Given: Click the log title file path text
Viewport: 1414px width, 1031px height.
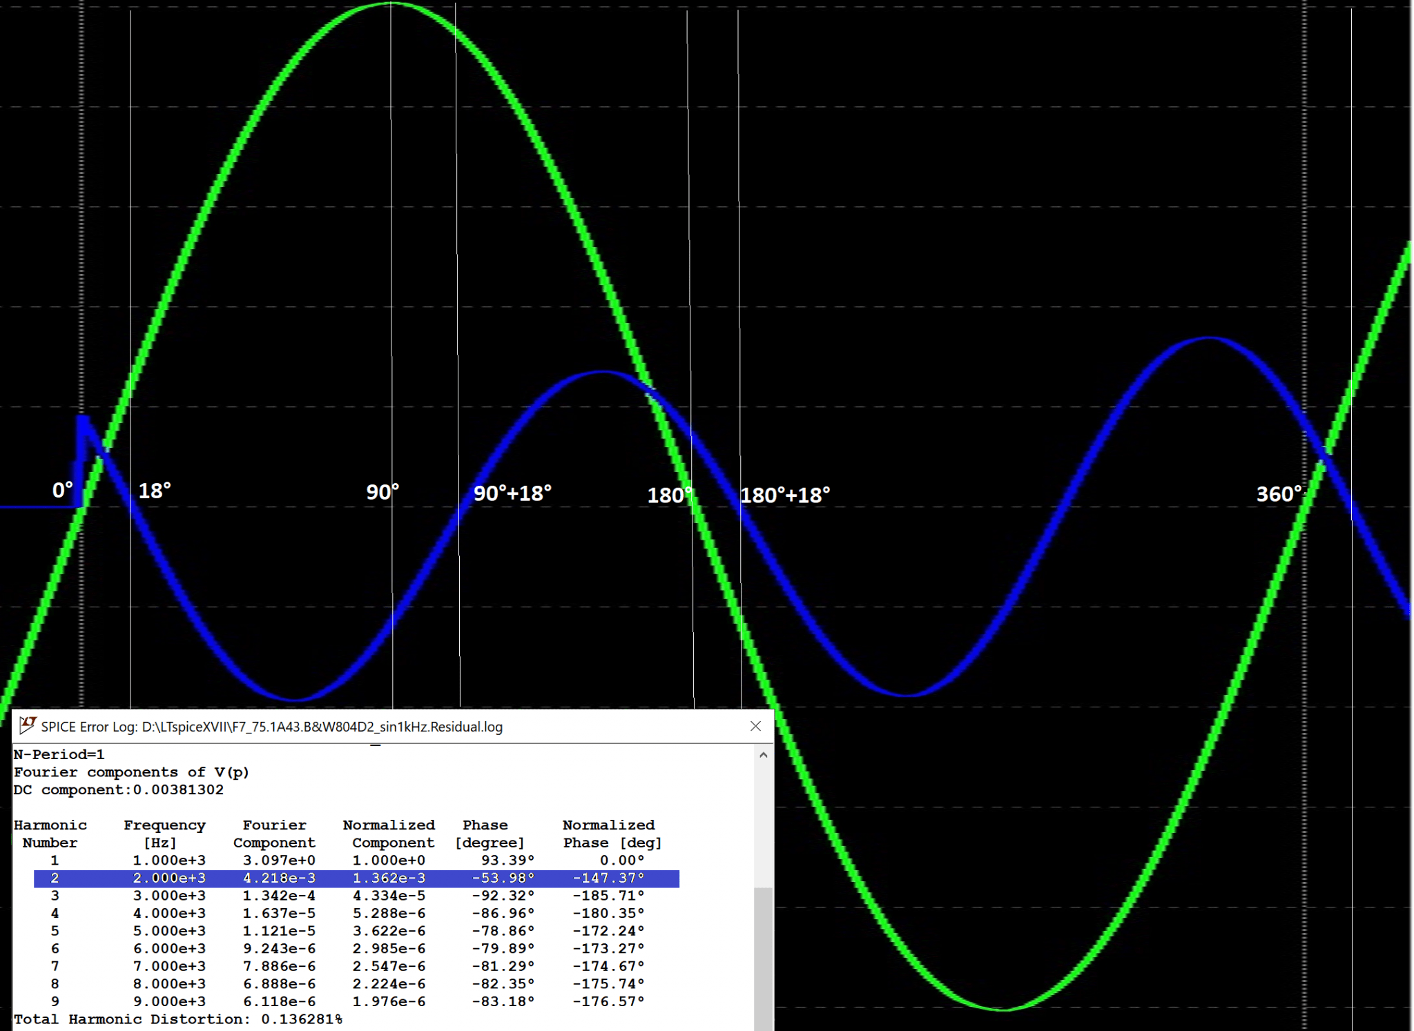Looking at the screenshot, I should pos(322,727).
